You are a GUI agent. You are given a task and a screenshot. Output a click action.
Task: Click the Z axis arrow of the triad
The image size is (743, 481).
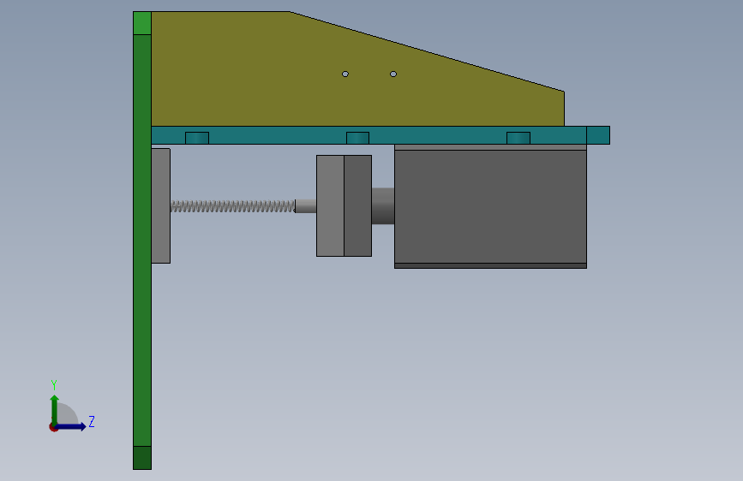pyautogui.click(x=72, y=426)
